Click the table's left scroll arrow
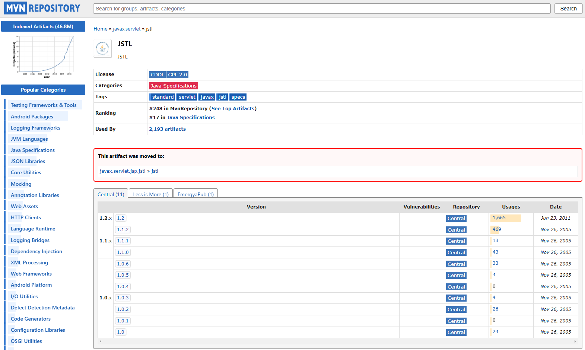The height and width of the screenshot is (350, 585). [x=101, y=341]
